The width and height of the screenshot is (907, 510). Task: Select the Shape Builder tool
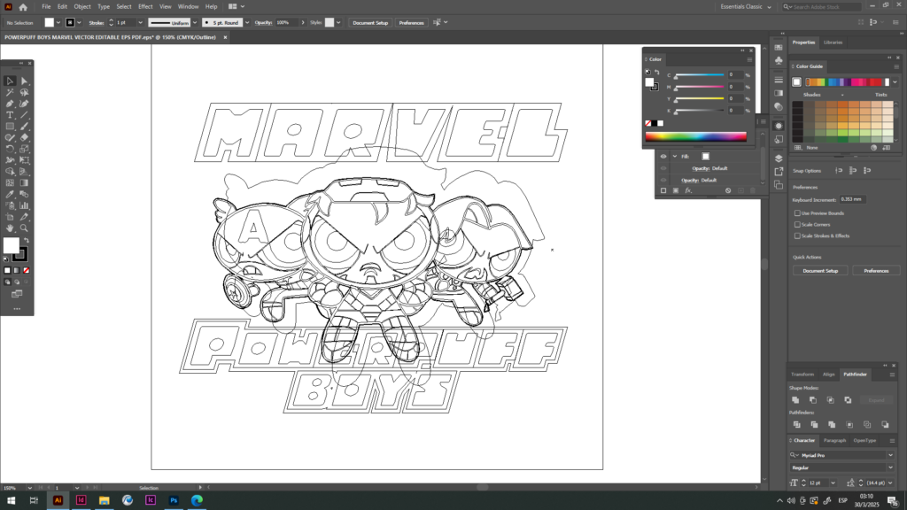pos(10,171)
